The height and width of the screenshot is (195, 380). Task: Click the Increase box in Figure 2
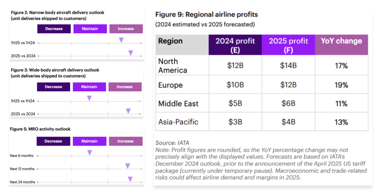(126, 29)
